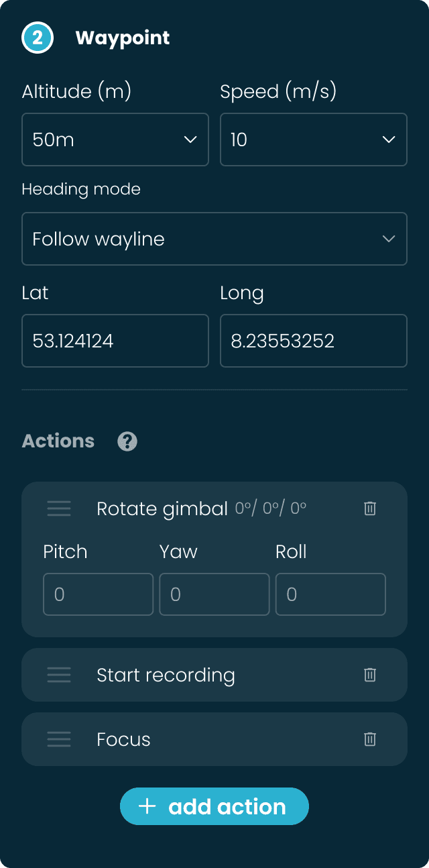This screenshot has height=868, width=429.
Task: Open the Speed dropdown showing 10
Action: (313, 140)
